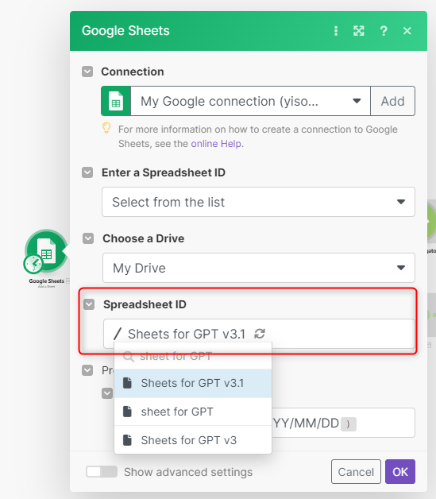The height and width of the screenshot is (499, 436).
Task: Toggle Show advanced settings switch
Action: [x=102, y=472]
